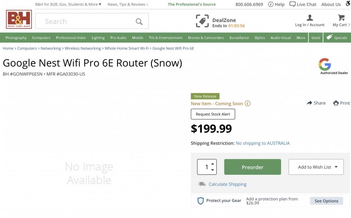Click the Log In / Account person icon

pos(310,18)
